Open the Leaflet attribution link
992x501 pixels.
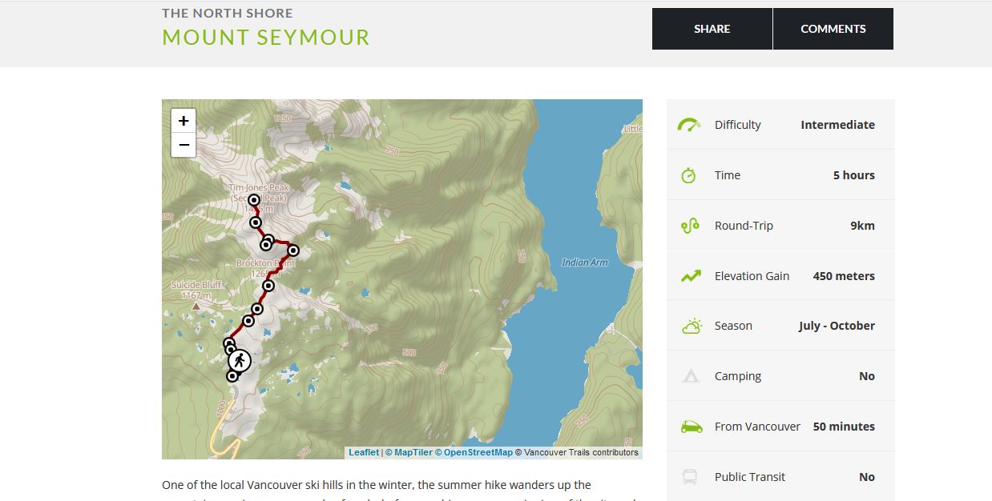[364, 452]
